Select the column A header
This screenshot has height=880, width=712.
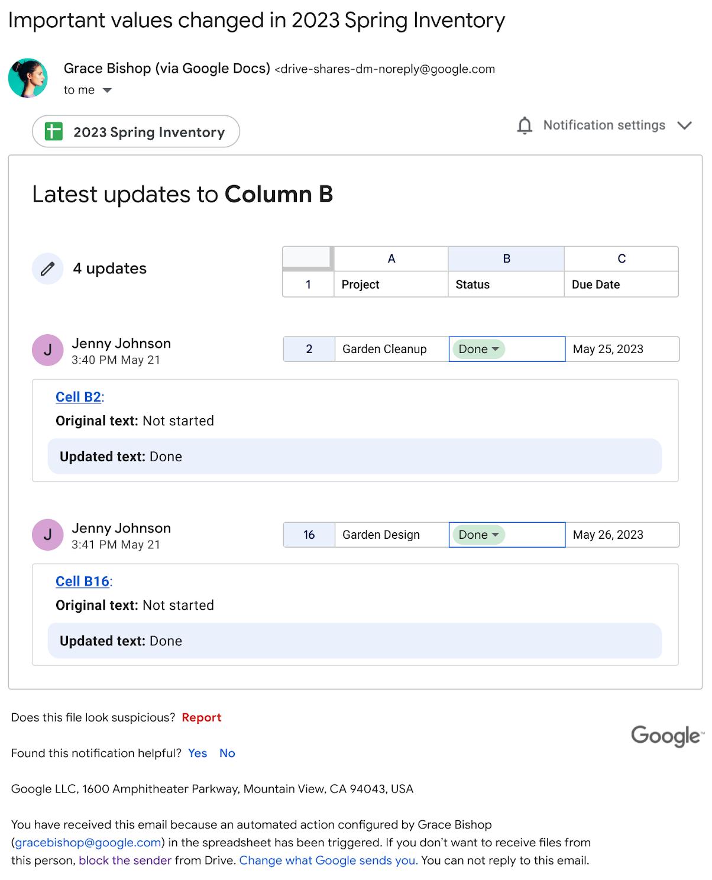pyautogui.click(x=391, y=258)
